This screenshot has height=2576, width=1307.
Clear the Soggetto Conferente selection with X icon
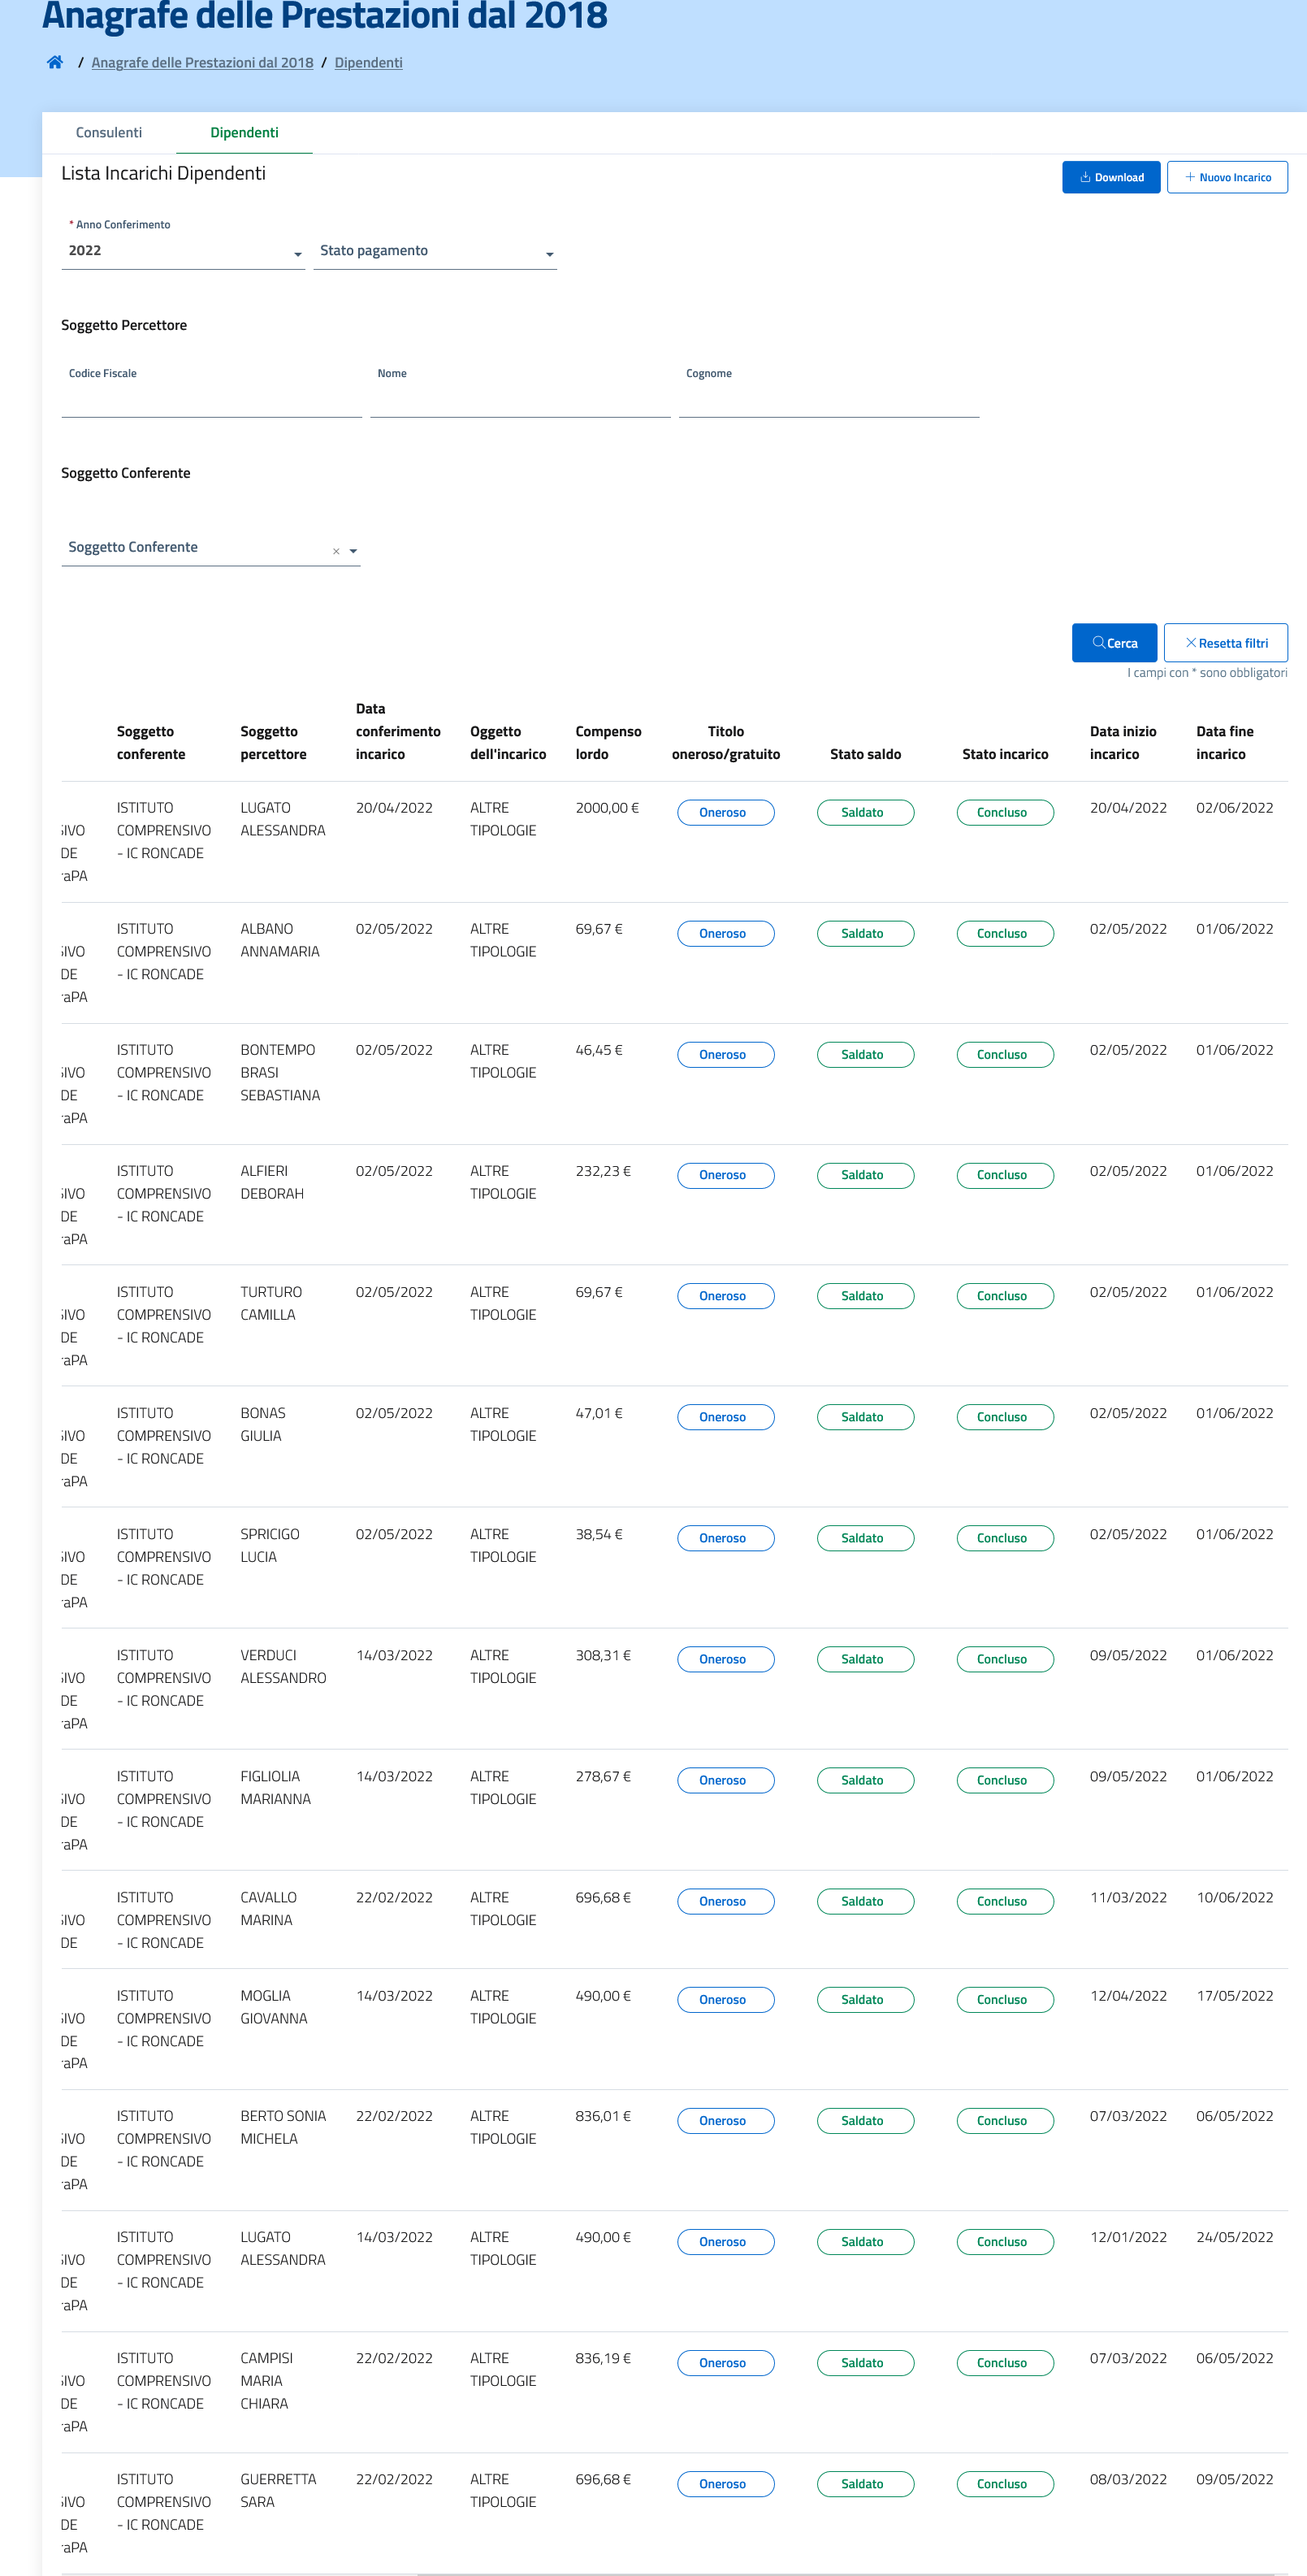click(335, 551)
